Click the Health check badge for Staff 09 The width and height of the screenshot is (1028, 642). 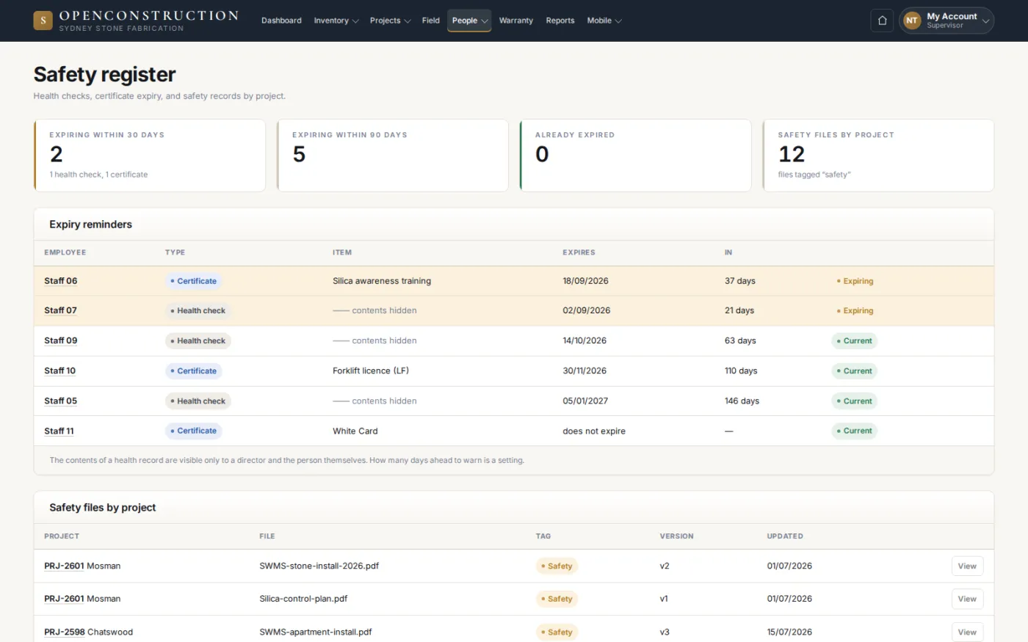(x=198, y=340)
